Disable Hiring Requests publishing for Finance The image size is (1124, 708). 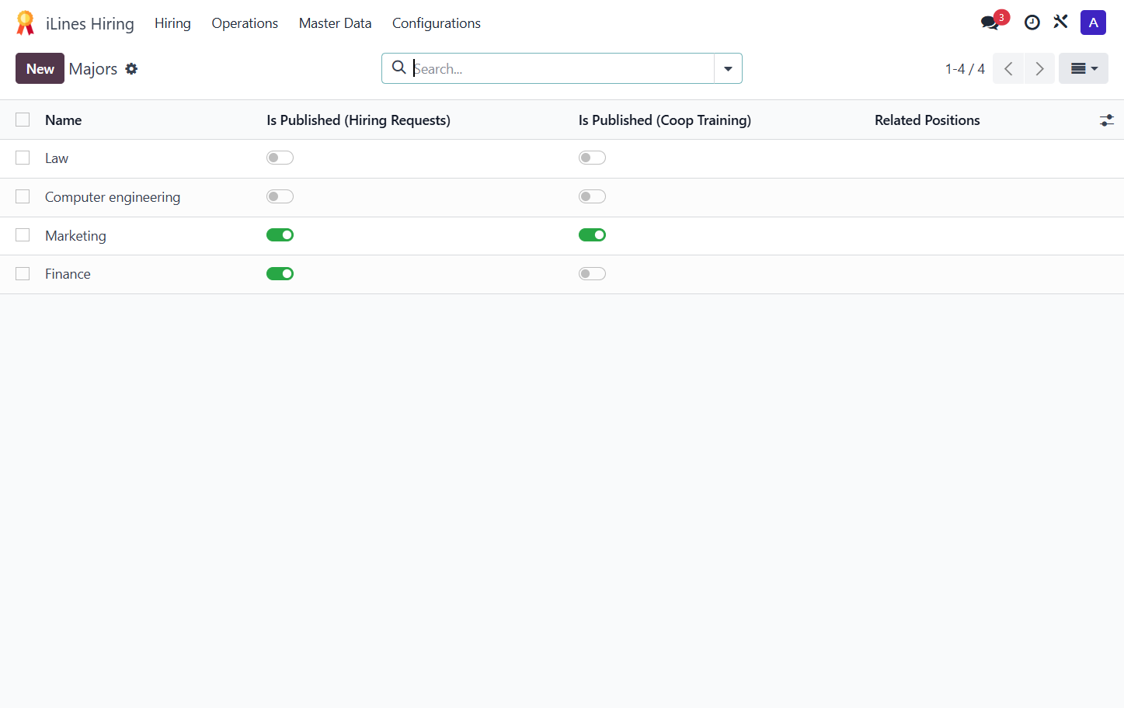(x=280, y=274)
